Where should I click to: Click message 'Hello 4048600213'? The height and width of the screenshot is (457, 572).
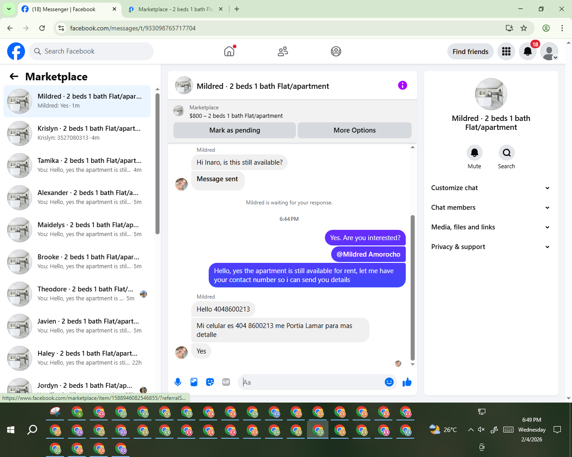point(223,309)
